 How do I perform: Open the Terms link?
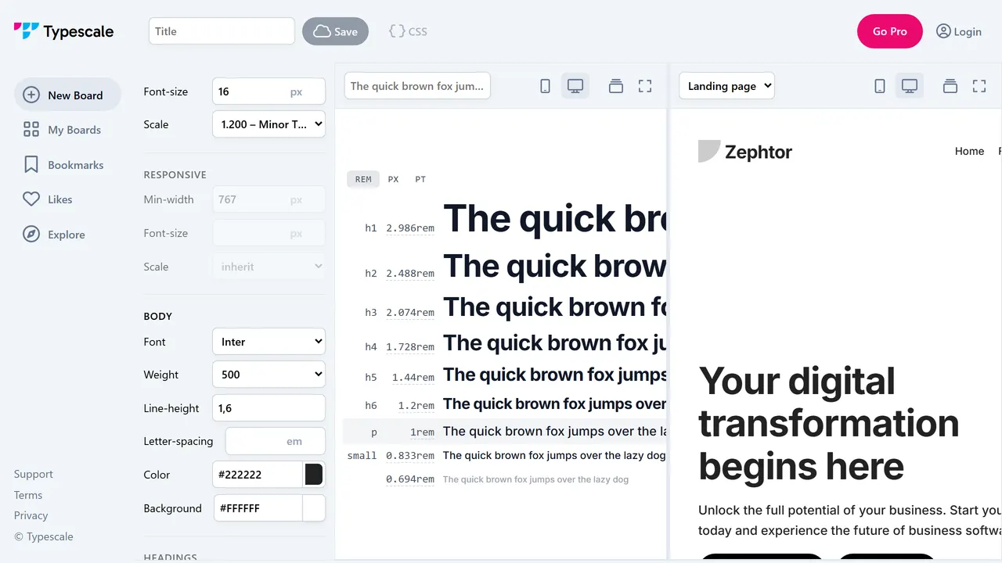(x=28, y=495)
